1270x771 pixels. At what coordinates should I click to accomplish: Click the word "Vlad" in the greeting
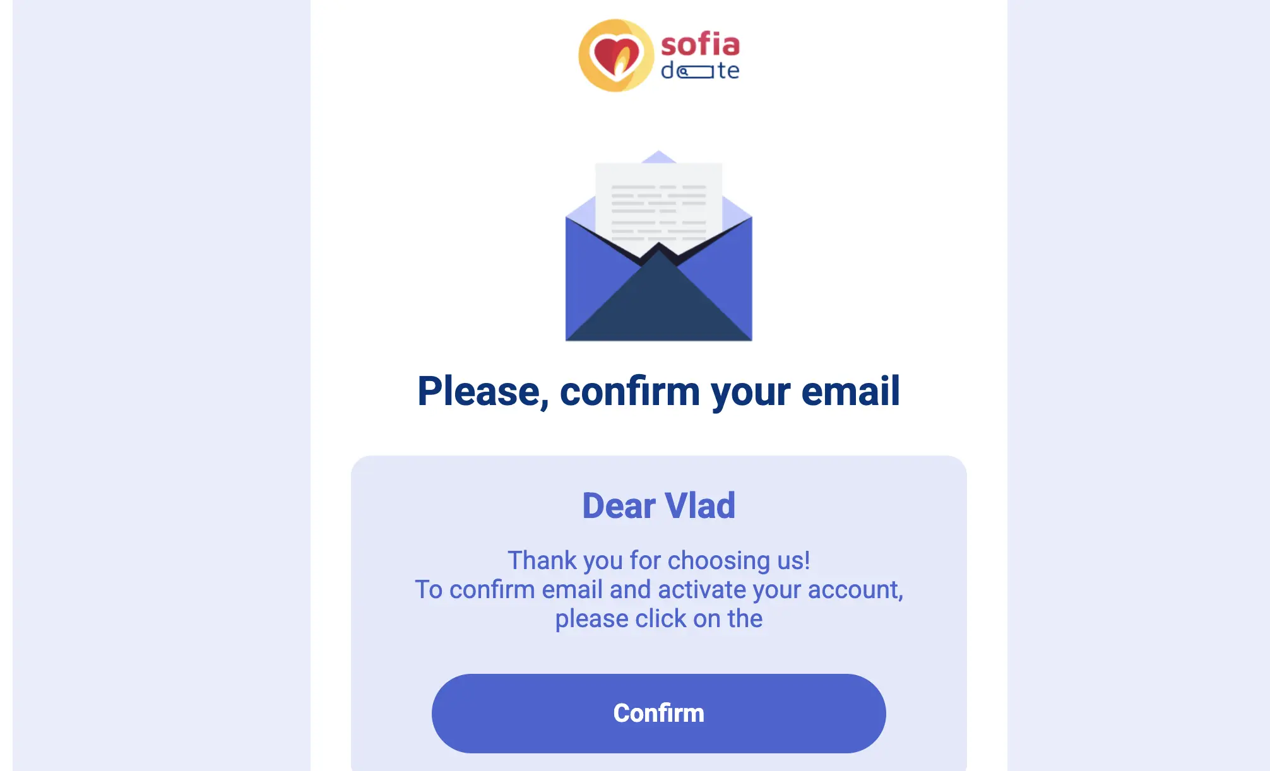point(700,505)
